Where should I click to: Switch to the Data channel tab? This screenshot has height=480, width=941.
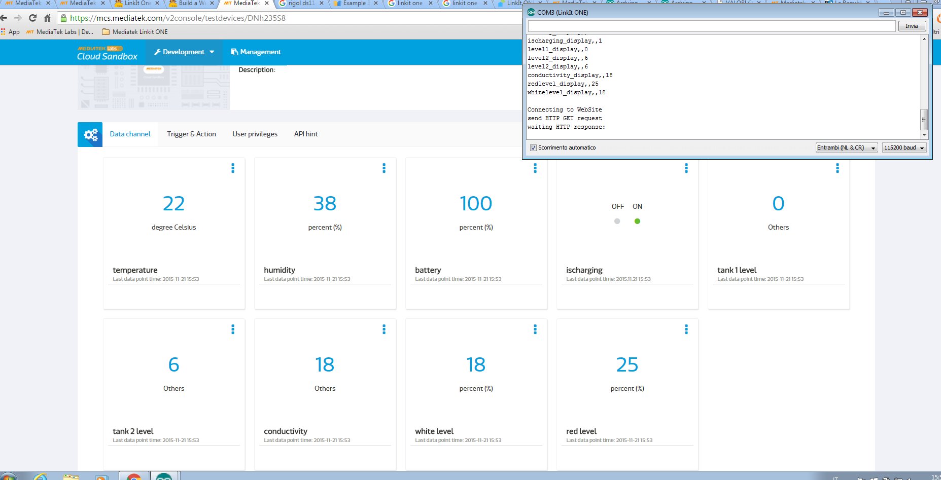[130, 134]
